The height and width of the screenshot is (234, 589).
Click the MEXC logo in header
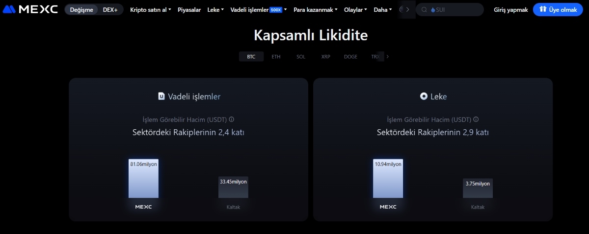30,9
